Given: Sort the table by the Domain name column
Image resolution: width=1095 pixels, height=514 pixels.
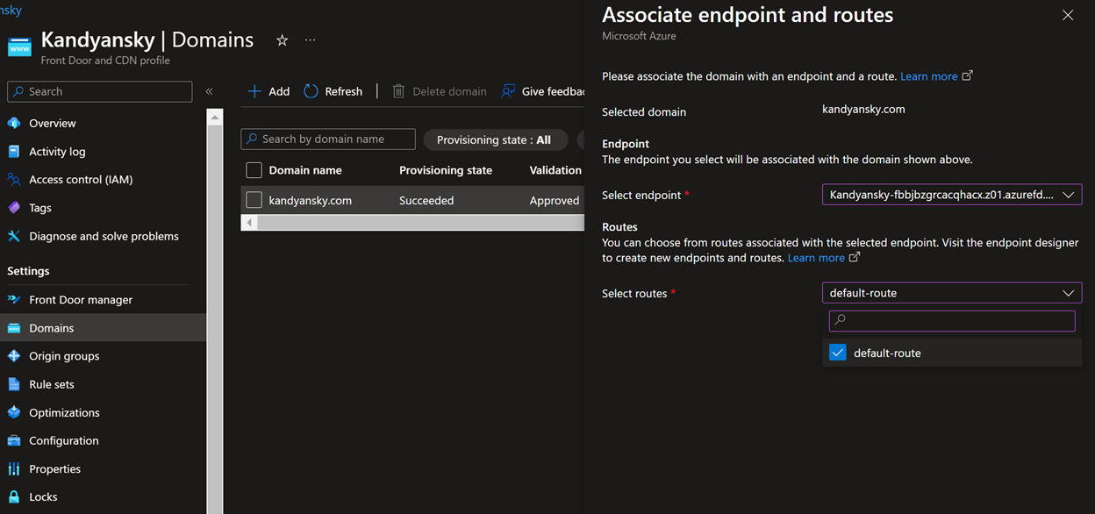Looking at the screenshot, I should click(x=305, y=170).
